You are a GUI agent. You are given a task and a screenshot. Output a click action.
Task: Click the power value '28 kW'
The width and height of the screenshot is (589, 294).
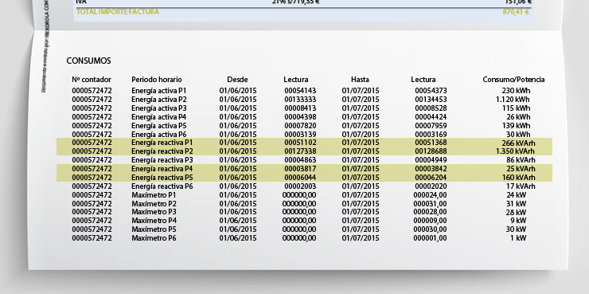pyautogui.click(x=517, y=213)
